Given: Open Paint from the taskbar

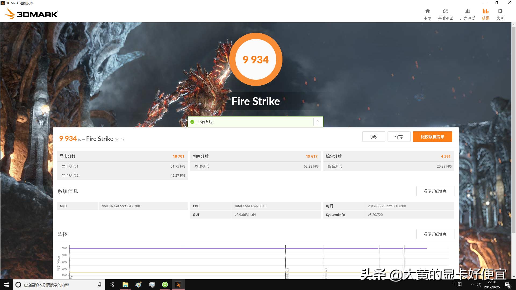Looking at the screenshot, I should tap(138, 285).
